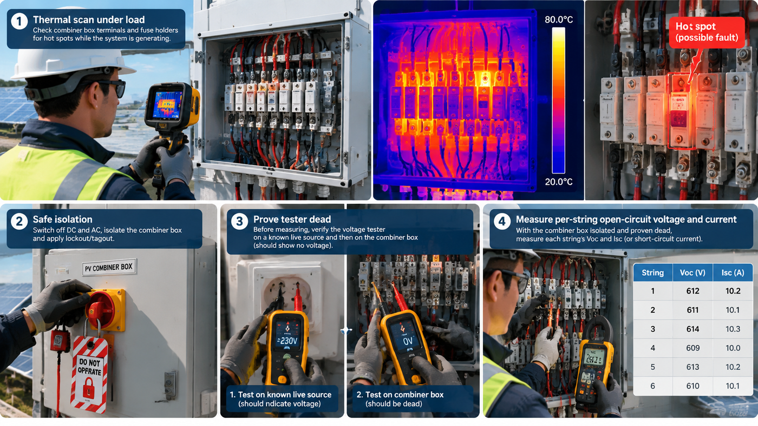The height and width of the screenshot is (426, 758).
Task: Click the "PV COMBINER BOX" nameplate
Action: (108, 268)
